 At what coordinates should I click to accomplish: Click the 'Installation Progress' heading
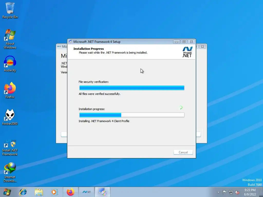[x=89, y=49]
